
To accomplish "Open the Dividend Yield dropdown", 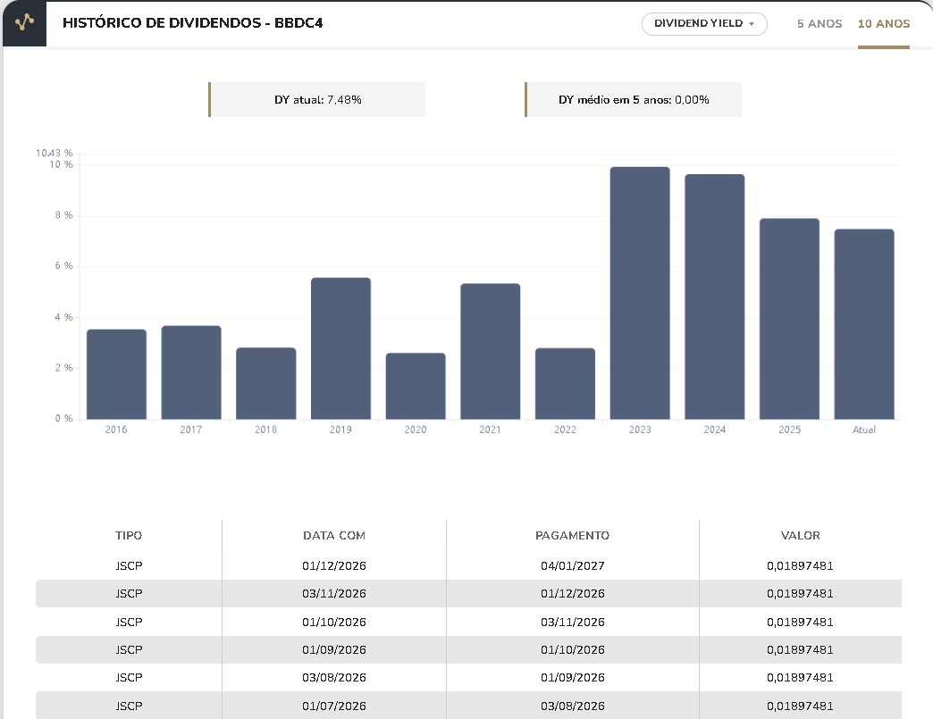I will (x=704, y=24).
